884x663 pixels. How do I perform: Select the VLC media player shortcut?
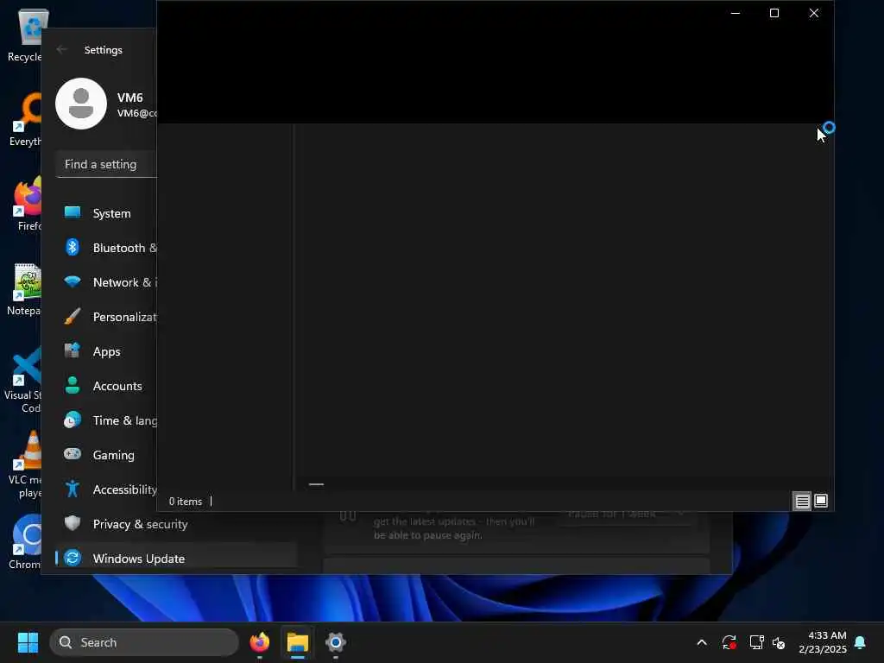(x=24, y=464)
